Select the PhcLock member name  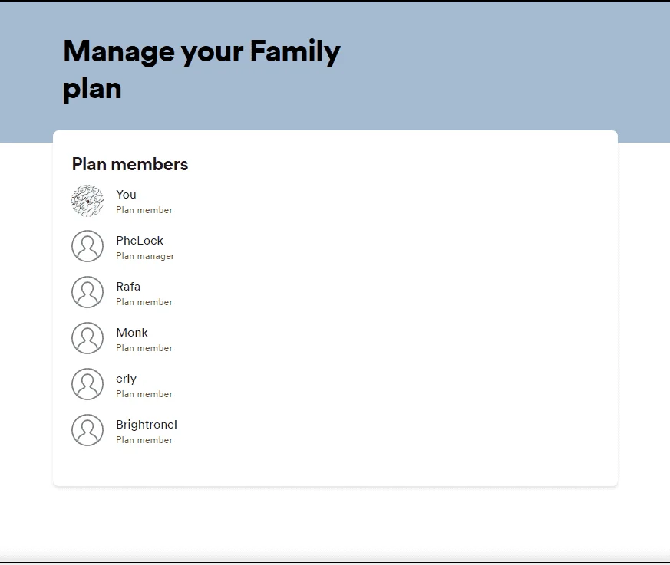140,241
